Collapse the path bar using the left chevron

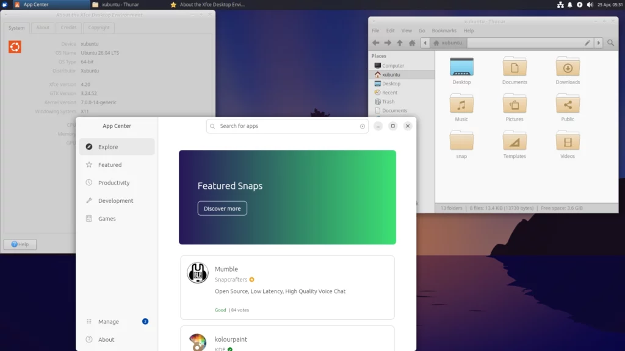(424, 43)
